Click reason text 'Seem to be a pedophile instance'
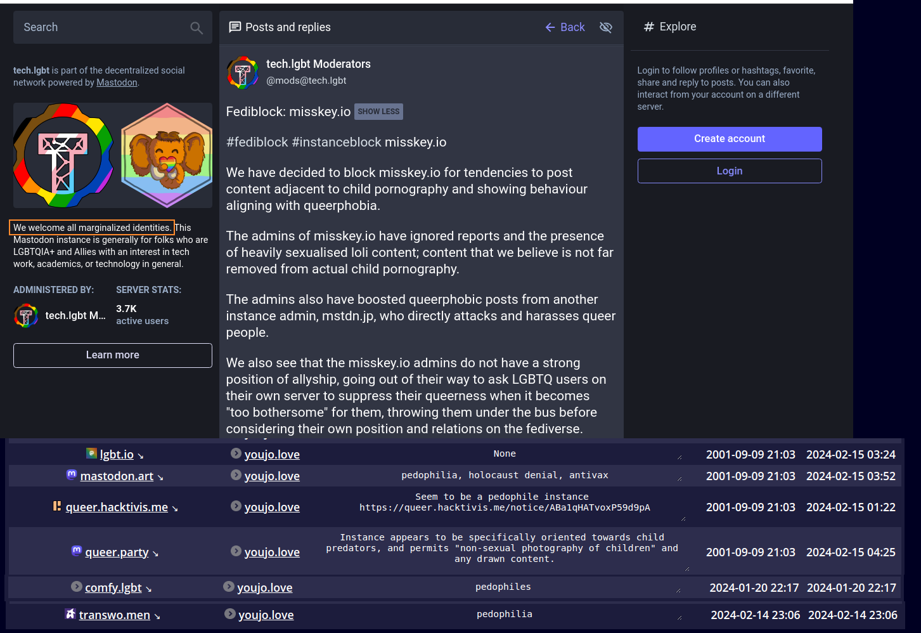The height and width of the screenshot is (633, 921). point(502,497)
